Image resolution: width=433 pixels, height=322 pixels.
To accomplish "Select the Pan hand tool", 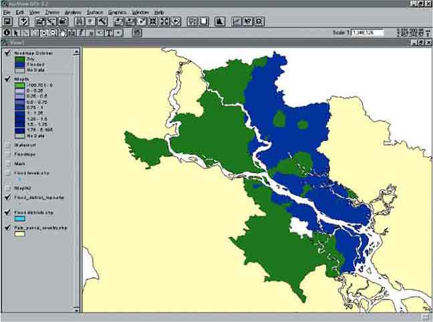I will pos(62,32).
